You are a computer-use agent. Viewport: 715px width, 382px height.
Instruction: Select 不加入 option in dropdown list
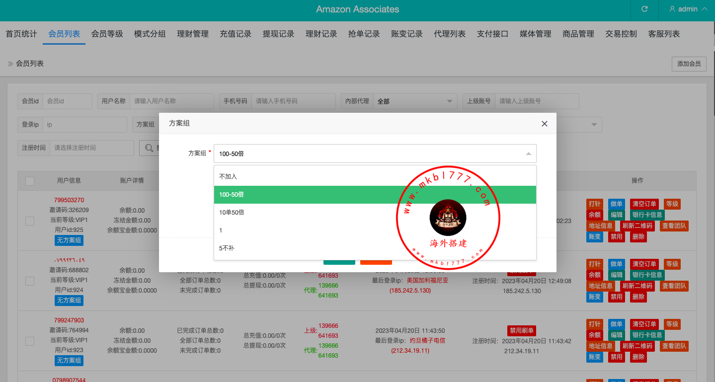[375, 176]
